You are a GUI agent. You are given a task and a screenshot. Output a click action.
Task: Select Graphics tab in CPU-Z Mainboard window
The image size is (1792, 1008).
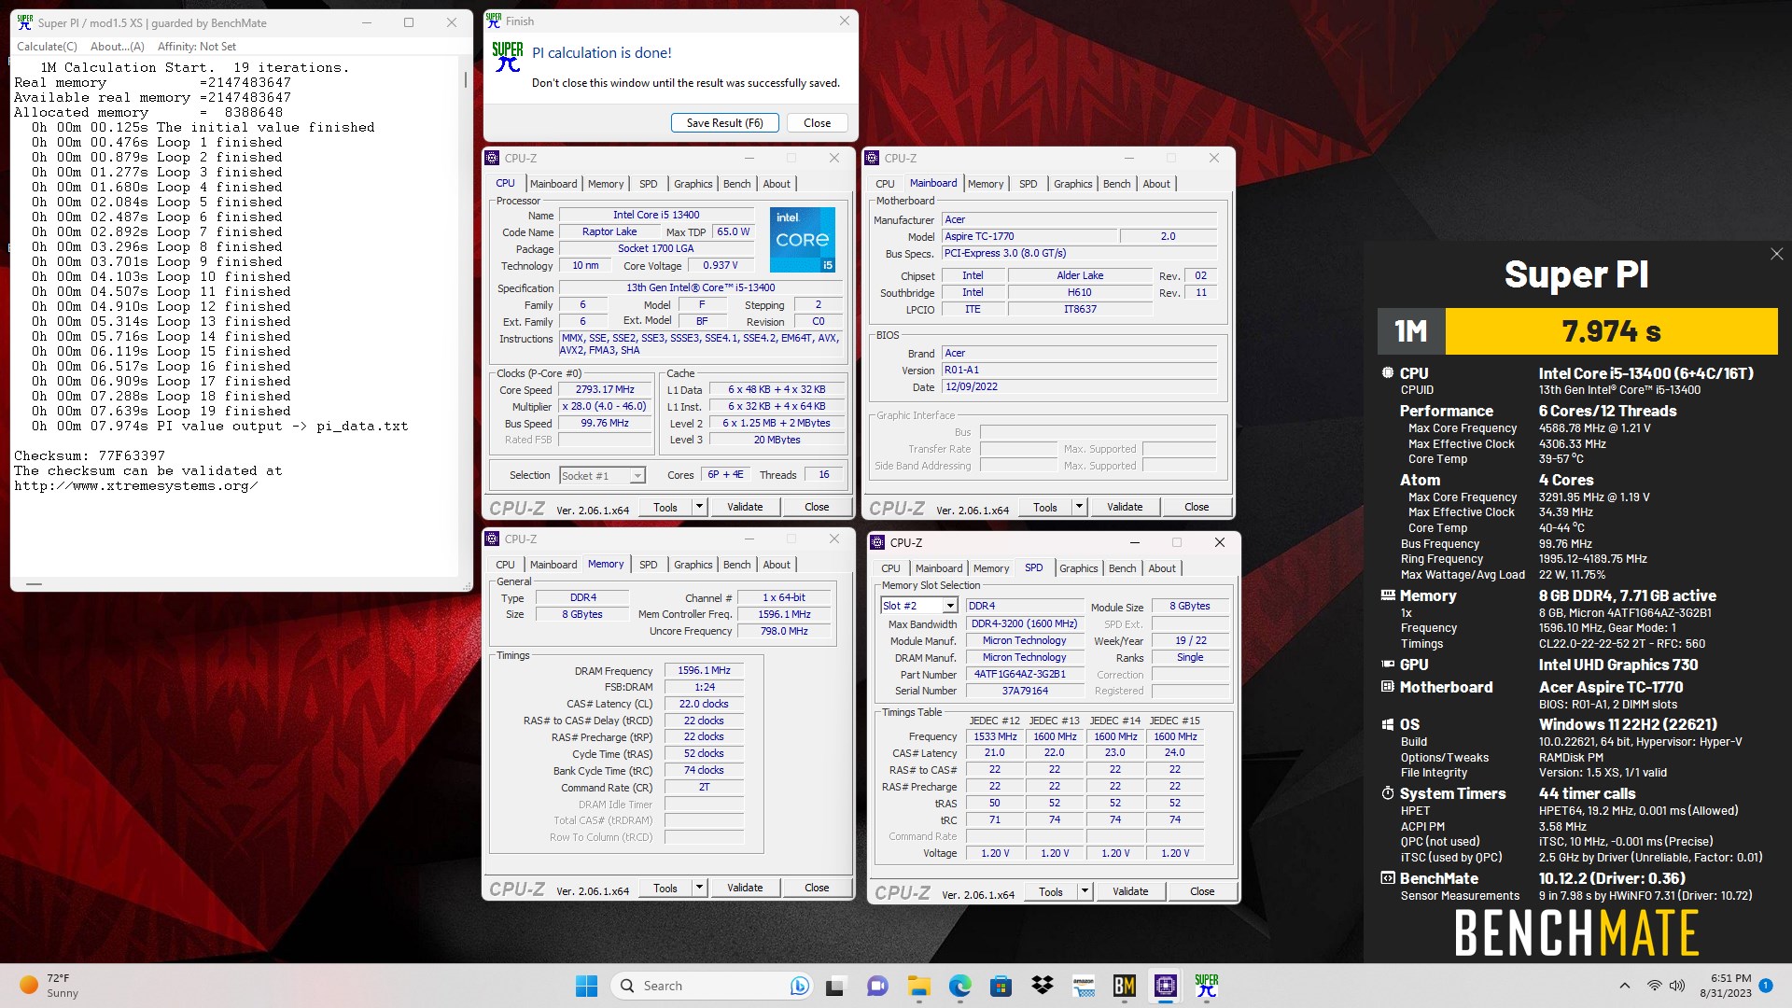point(1072,184)
